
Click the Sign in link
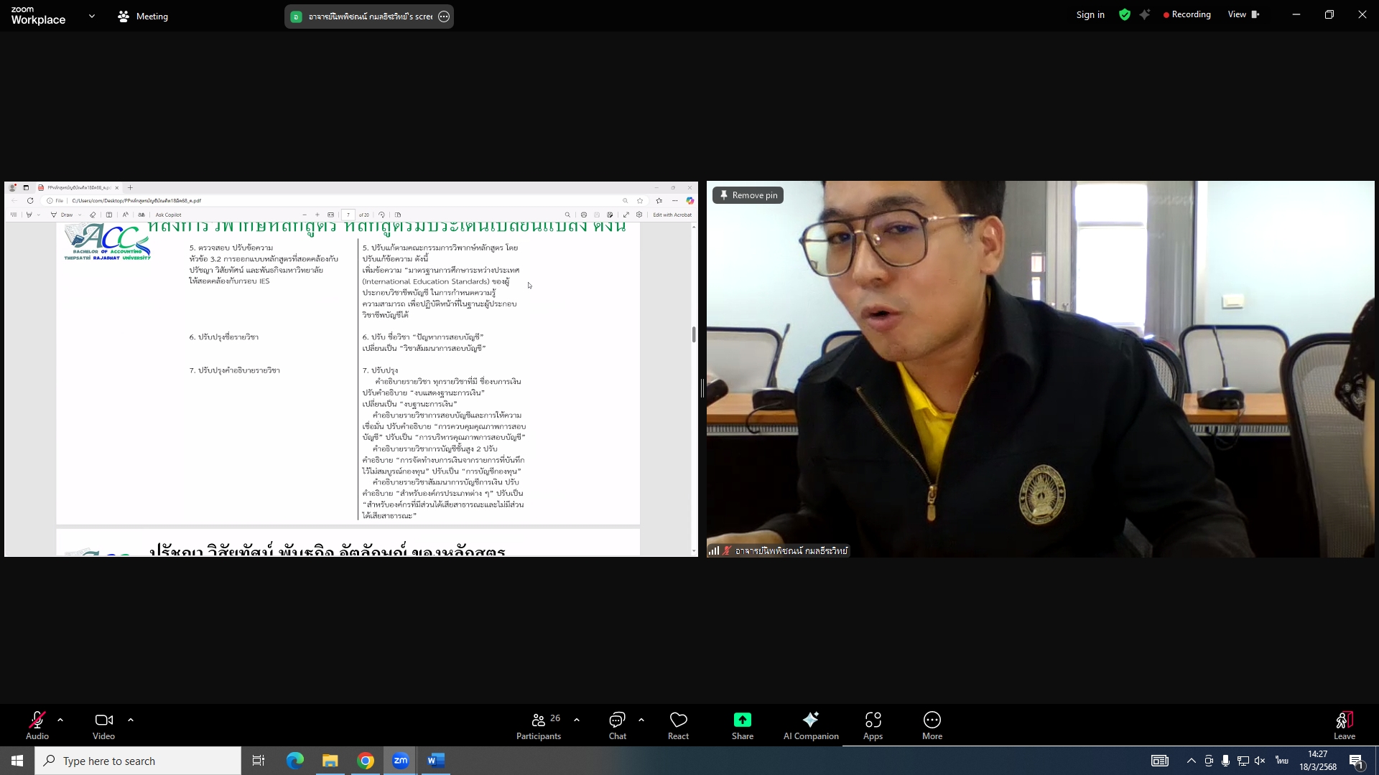(x=1090, y=15)
